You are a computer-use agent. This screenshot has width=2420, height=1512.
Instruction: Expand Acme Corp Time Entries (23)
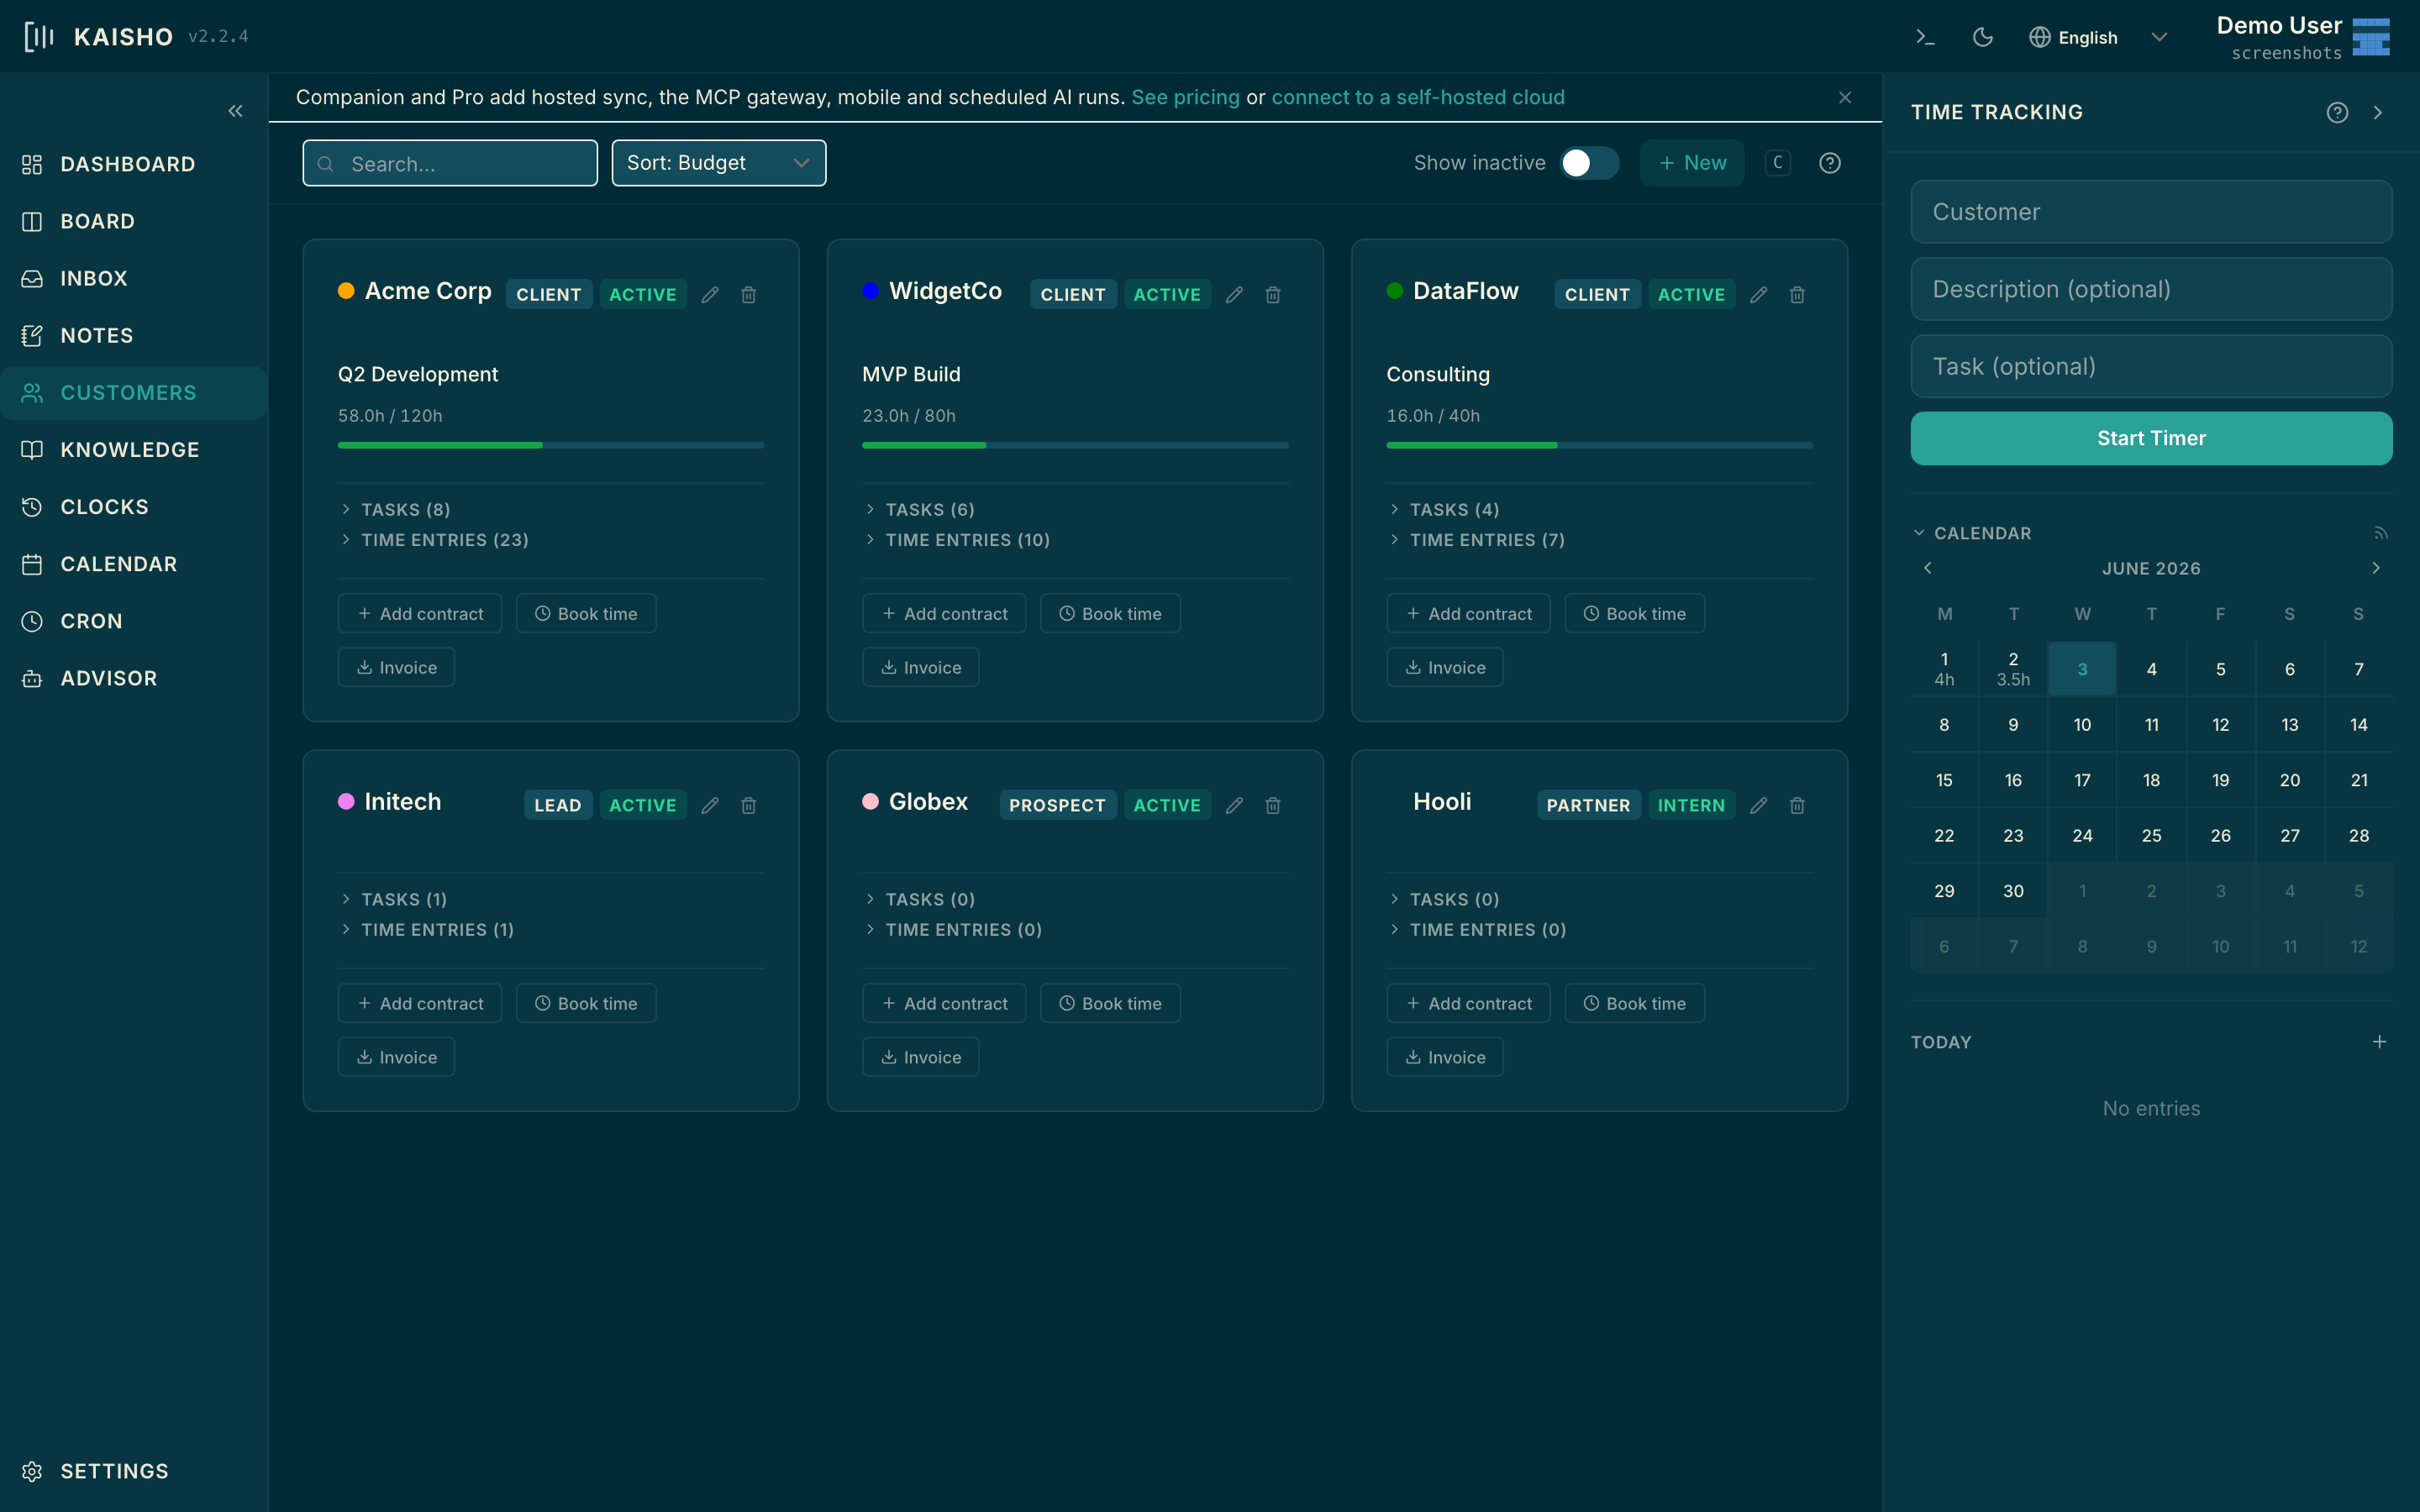click(x=434, y=539)
